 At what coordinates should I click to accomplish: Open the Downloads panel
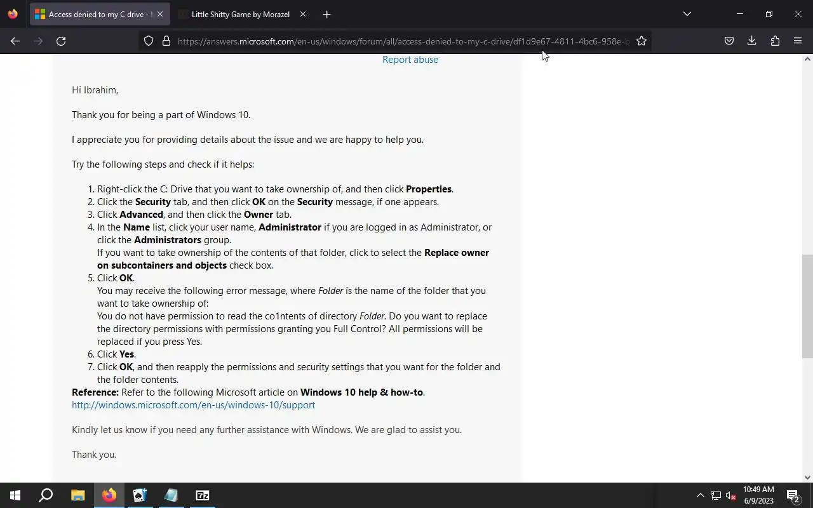pyautogui.click(x=752, y=41)
